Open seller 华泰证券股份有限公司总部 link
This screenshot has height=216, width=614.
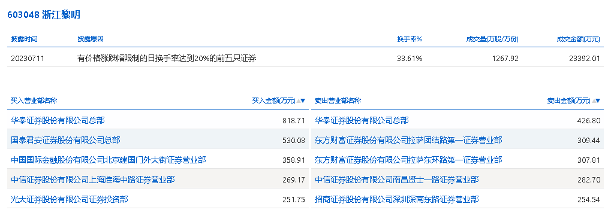point(362,120)
